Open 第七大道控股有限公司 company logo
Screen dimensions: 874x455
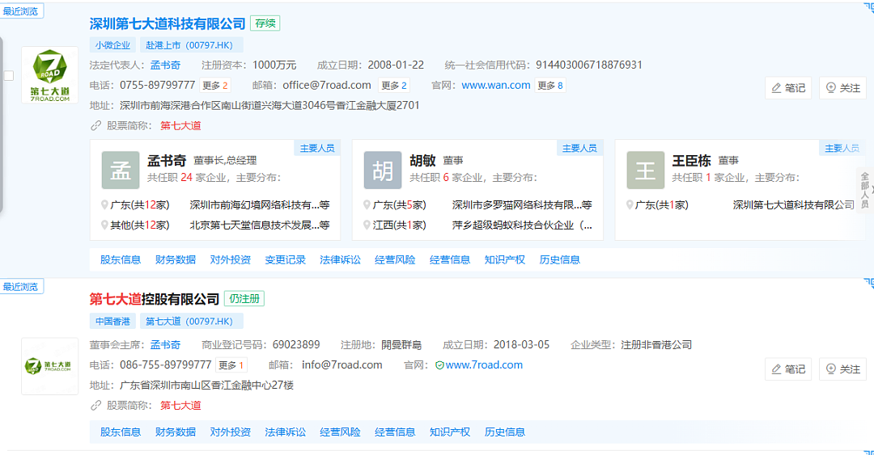tap(50, 366)
